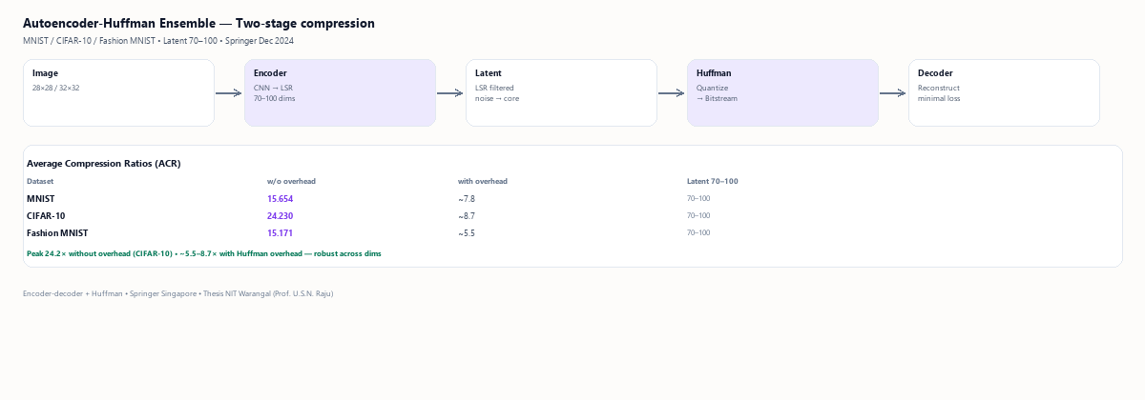Click the Latent 70–100 column header

click(713, 181)
